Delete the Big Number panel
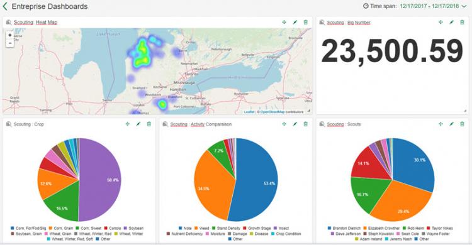The height and width of the screenshot is (245, 472). tap(462, 22)
